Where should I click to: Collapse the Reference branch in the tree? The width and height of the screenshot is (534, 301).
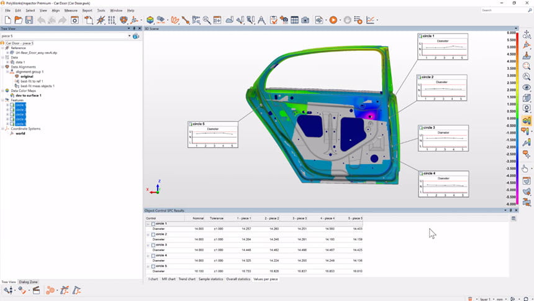point(2,48)
